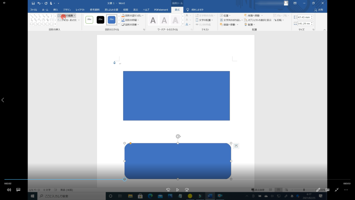Image resolution: width=355 pixels, height=200 pixels.
Task: Exit full screen video mode
Action: pos(337,190)
